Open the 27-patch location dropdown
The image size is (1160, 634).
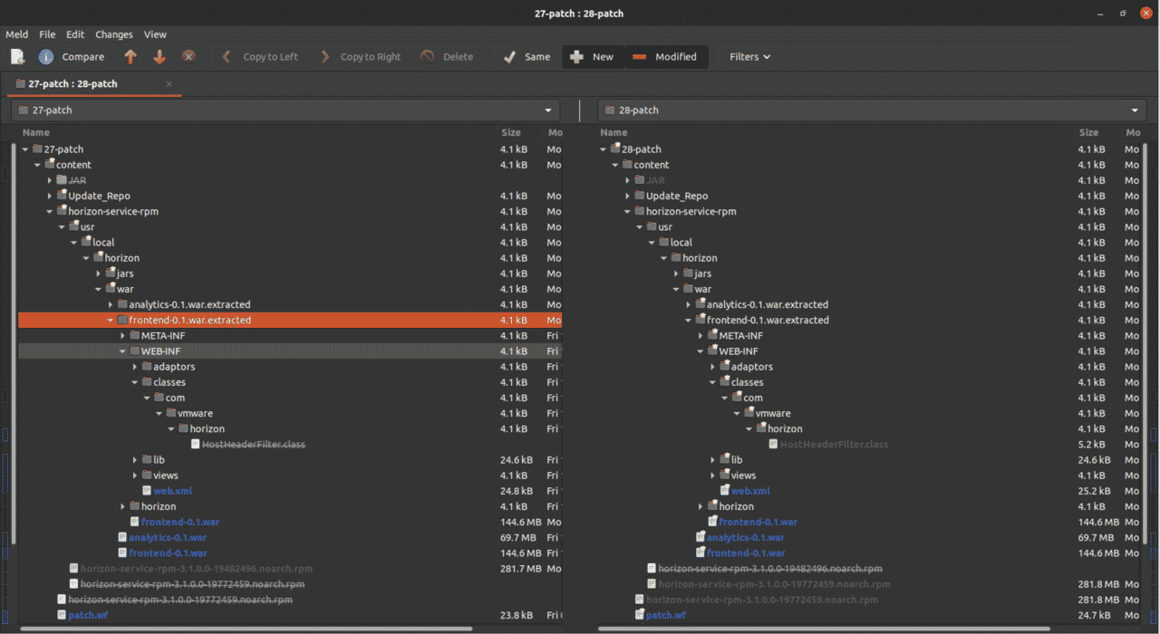click(547, 110)
